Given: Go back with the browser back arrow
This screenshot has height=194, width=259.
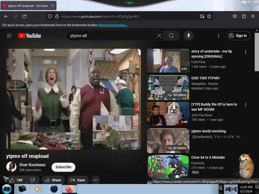Looking at the screenshot, I should (6, 16).
